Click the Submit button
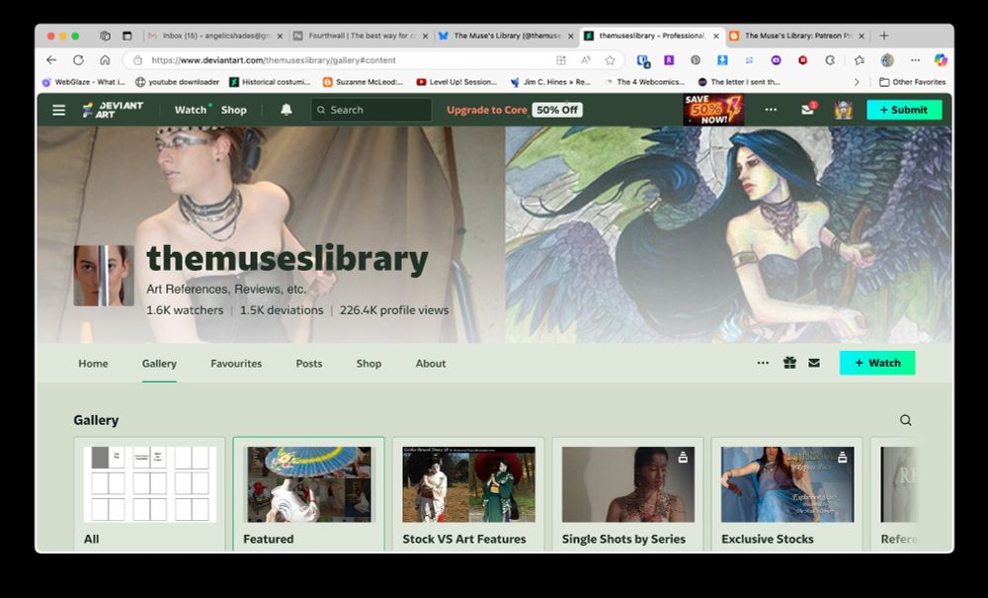The width and height of the screenshot is (988, 598). 904,110
